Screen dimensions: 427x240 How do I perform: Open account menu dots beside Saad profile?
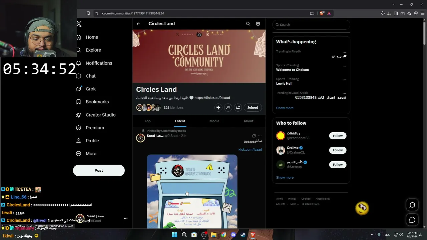[126, 219]
